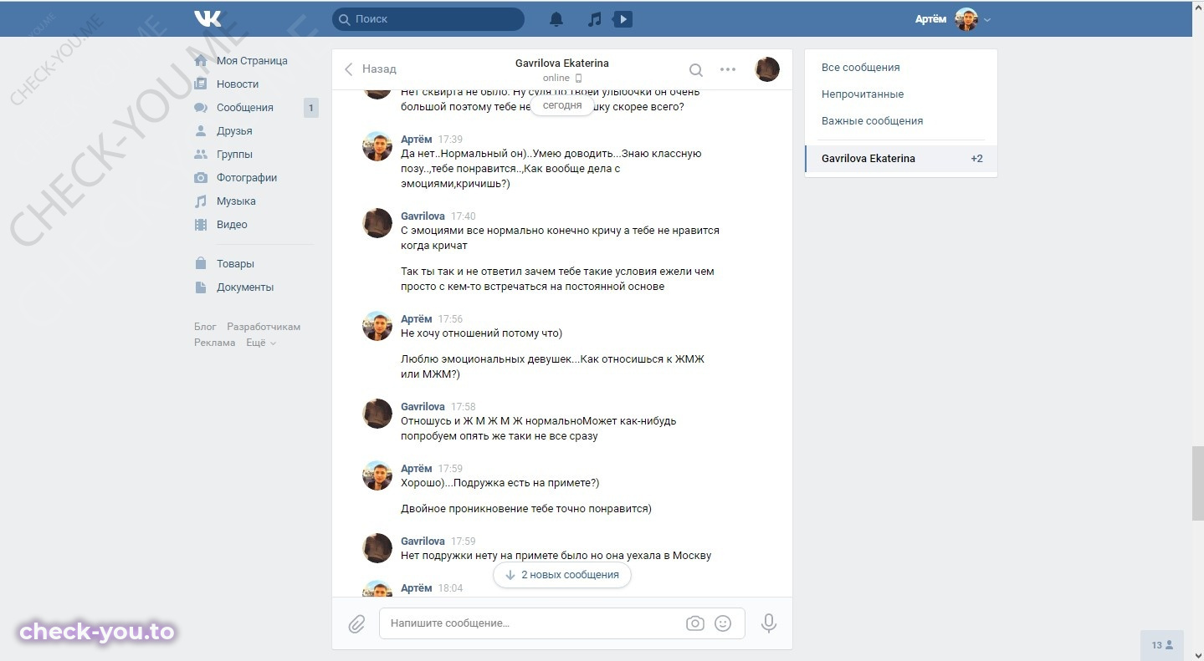Click the page vertical scrollbar thumb
The height and width of the screenshot is (661, 1204).
point(1197,484)
